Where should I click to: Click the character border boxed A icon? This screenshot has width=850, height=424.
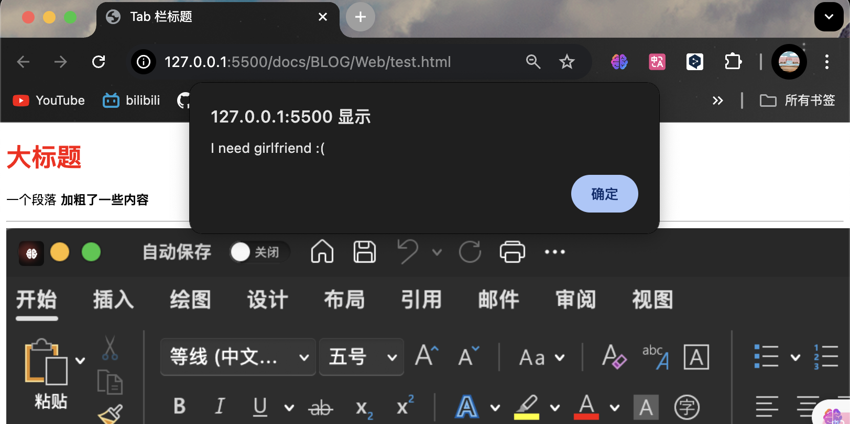pos(696,358)
